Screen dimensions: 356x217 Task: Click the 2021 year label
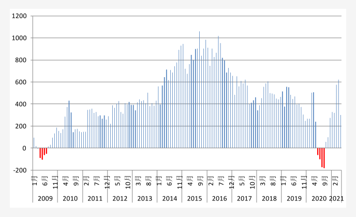coord(336,198)
